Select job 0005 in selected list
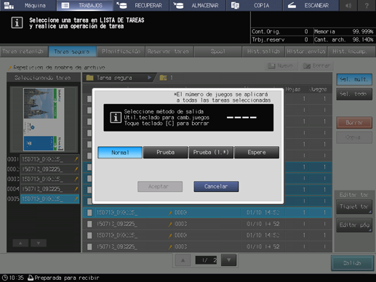Image resolution: width=376 pixels, height=282 pixels. (49, 199)
